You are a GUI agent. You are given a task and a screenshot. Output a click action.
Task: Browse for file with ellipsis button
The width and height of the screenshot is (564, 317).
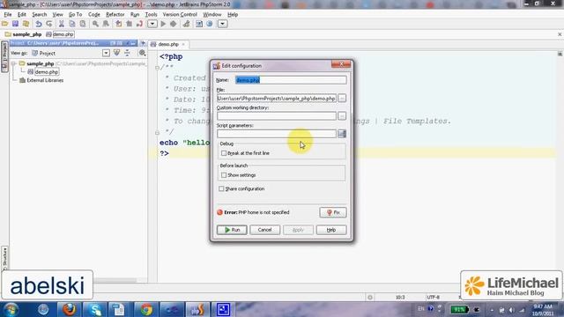(342, 98)
